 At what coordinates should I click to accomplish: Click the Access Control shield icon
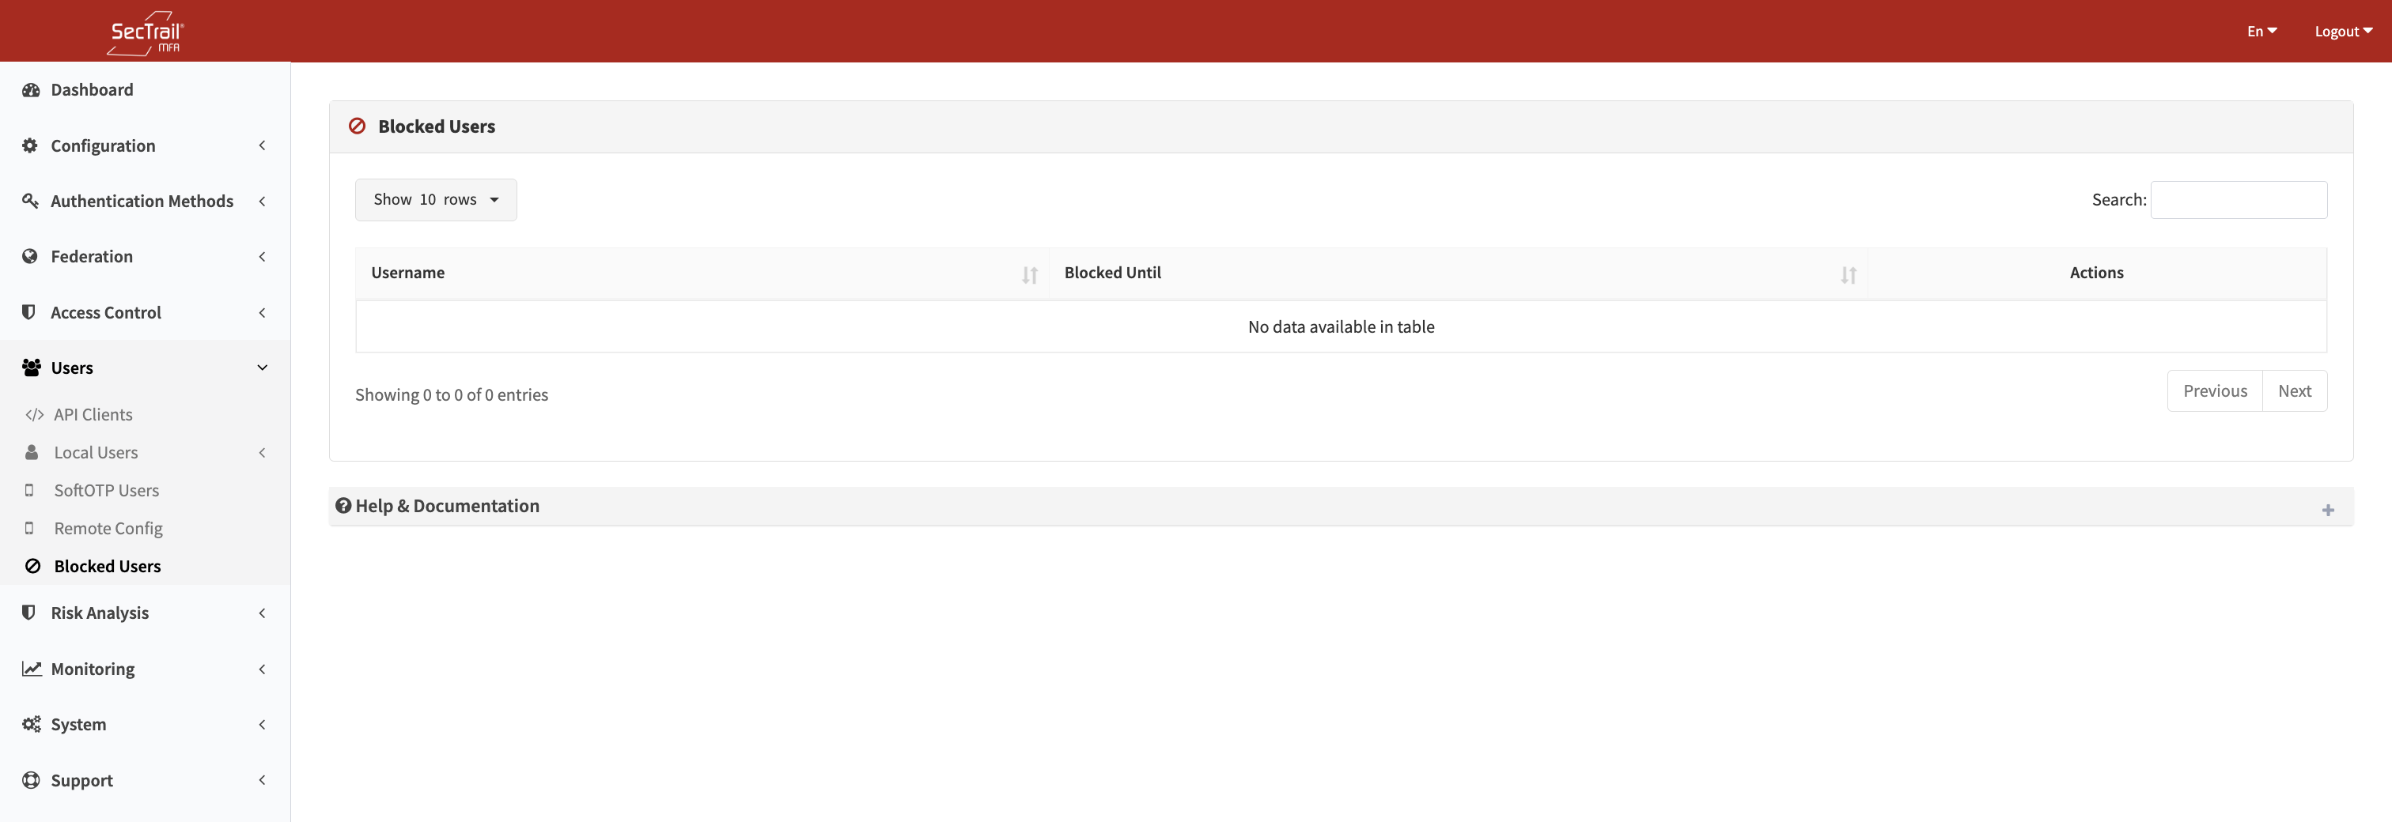(28, 313)
